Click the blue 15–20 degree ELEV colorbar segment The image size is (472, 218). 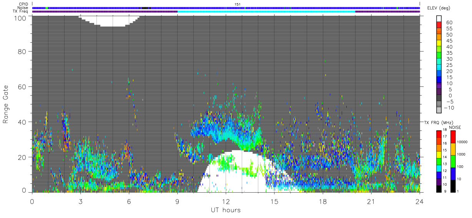(439, 74)
